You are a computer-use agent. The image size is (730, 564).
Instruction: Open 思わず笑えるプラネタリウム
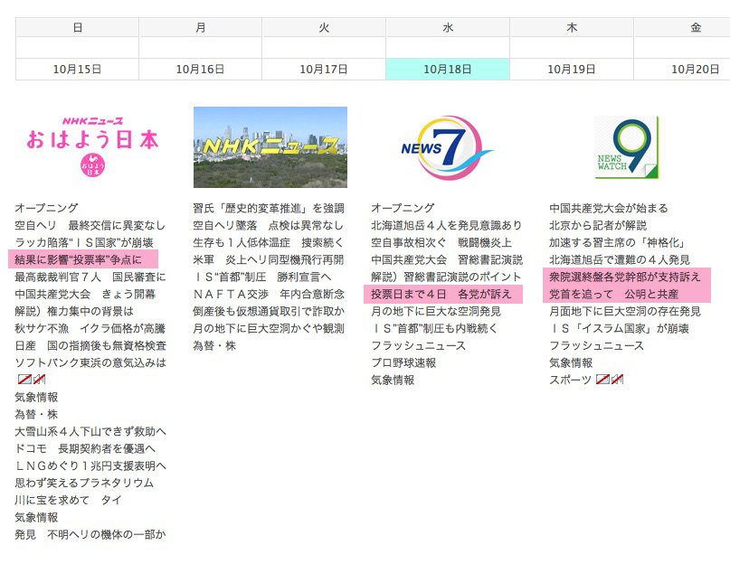(84, 483)
